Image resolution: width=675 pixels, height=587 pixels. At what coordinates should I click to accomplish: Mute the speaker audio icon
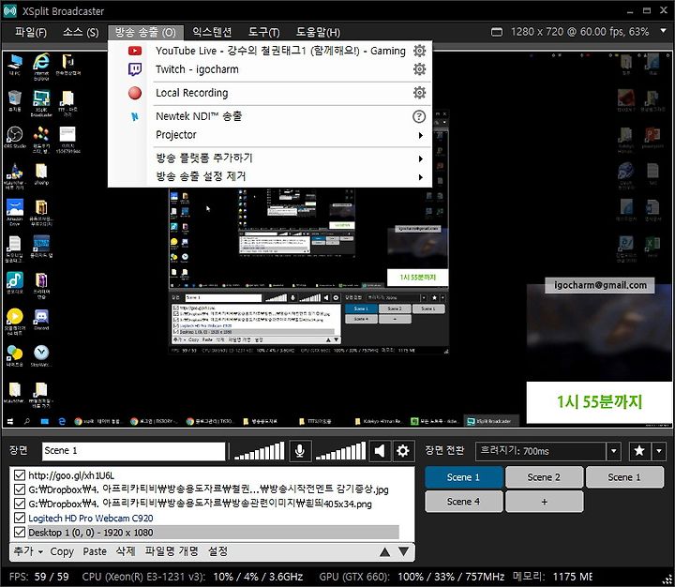click(380, 451)
